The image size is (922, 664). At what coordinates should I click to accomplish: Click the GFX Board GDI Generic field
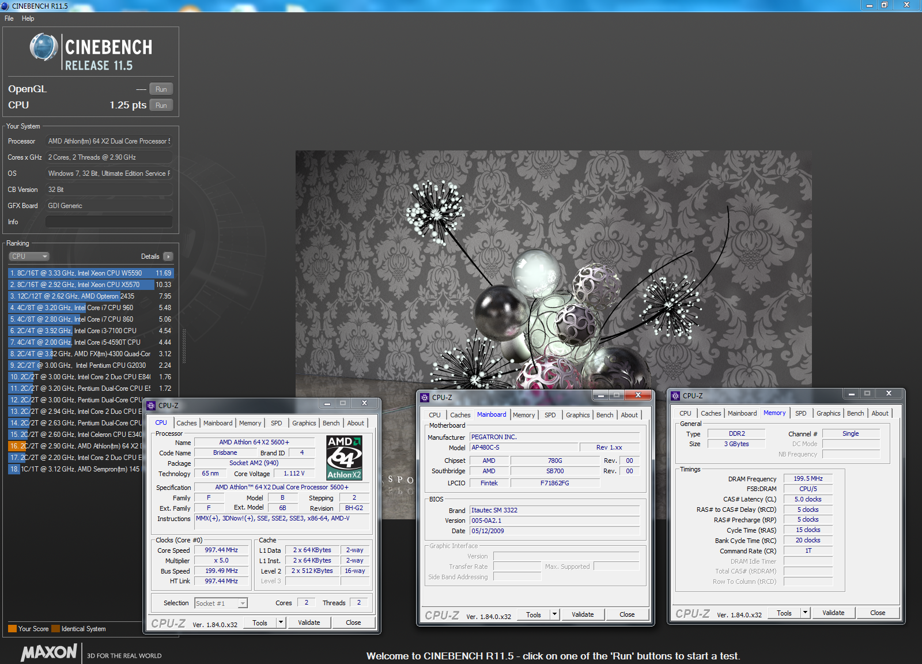pyautogui.click(x=109, y=206)
